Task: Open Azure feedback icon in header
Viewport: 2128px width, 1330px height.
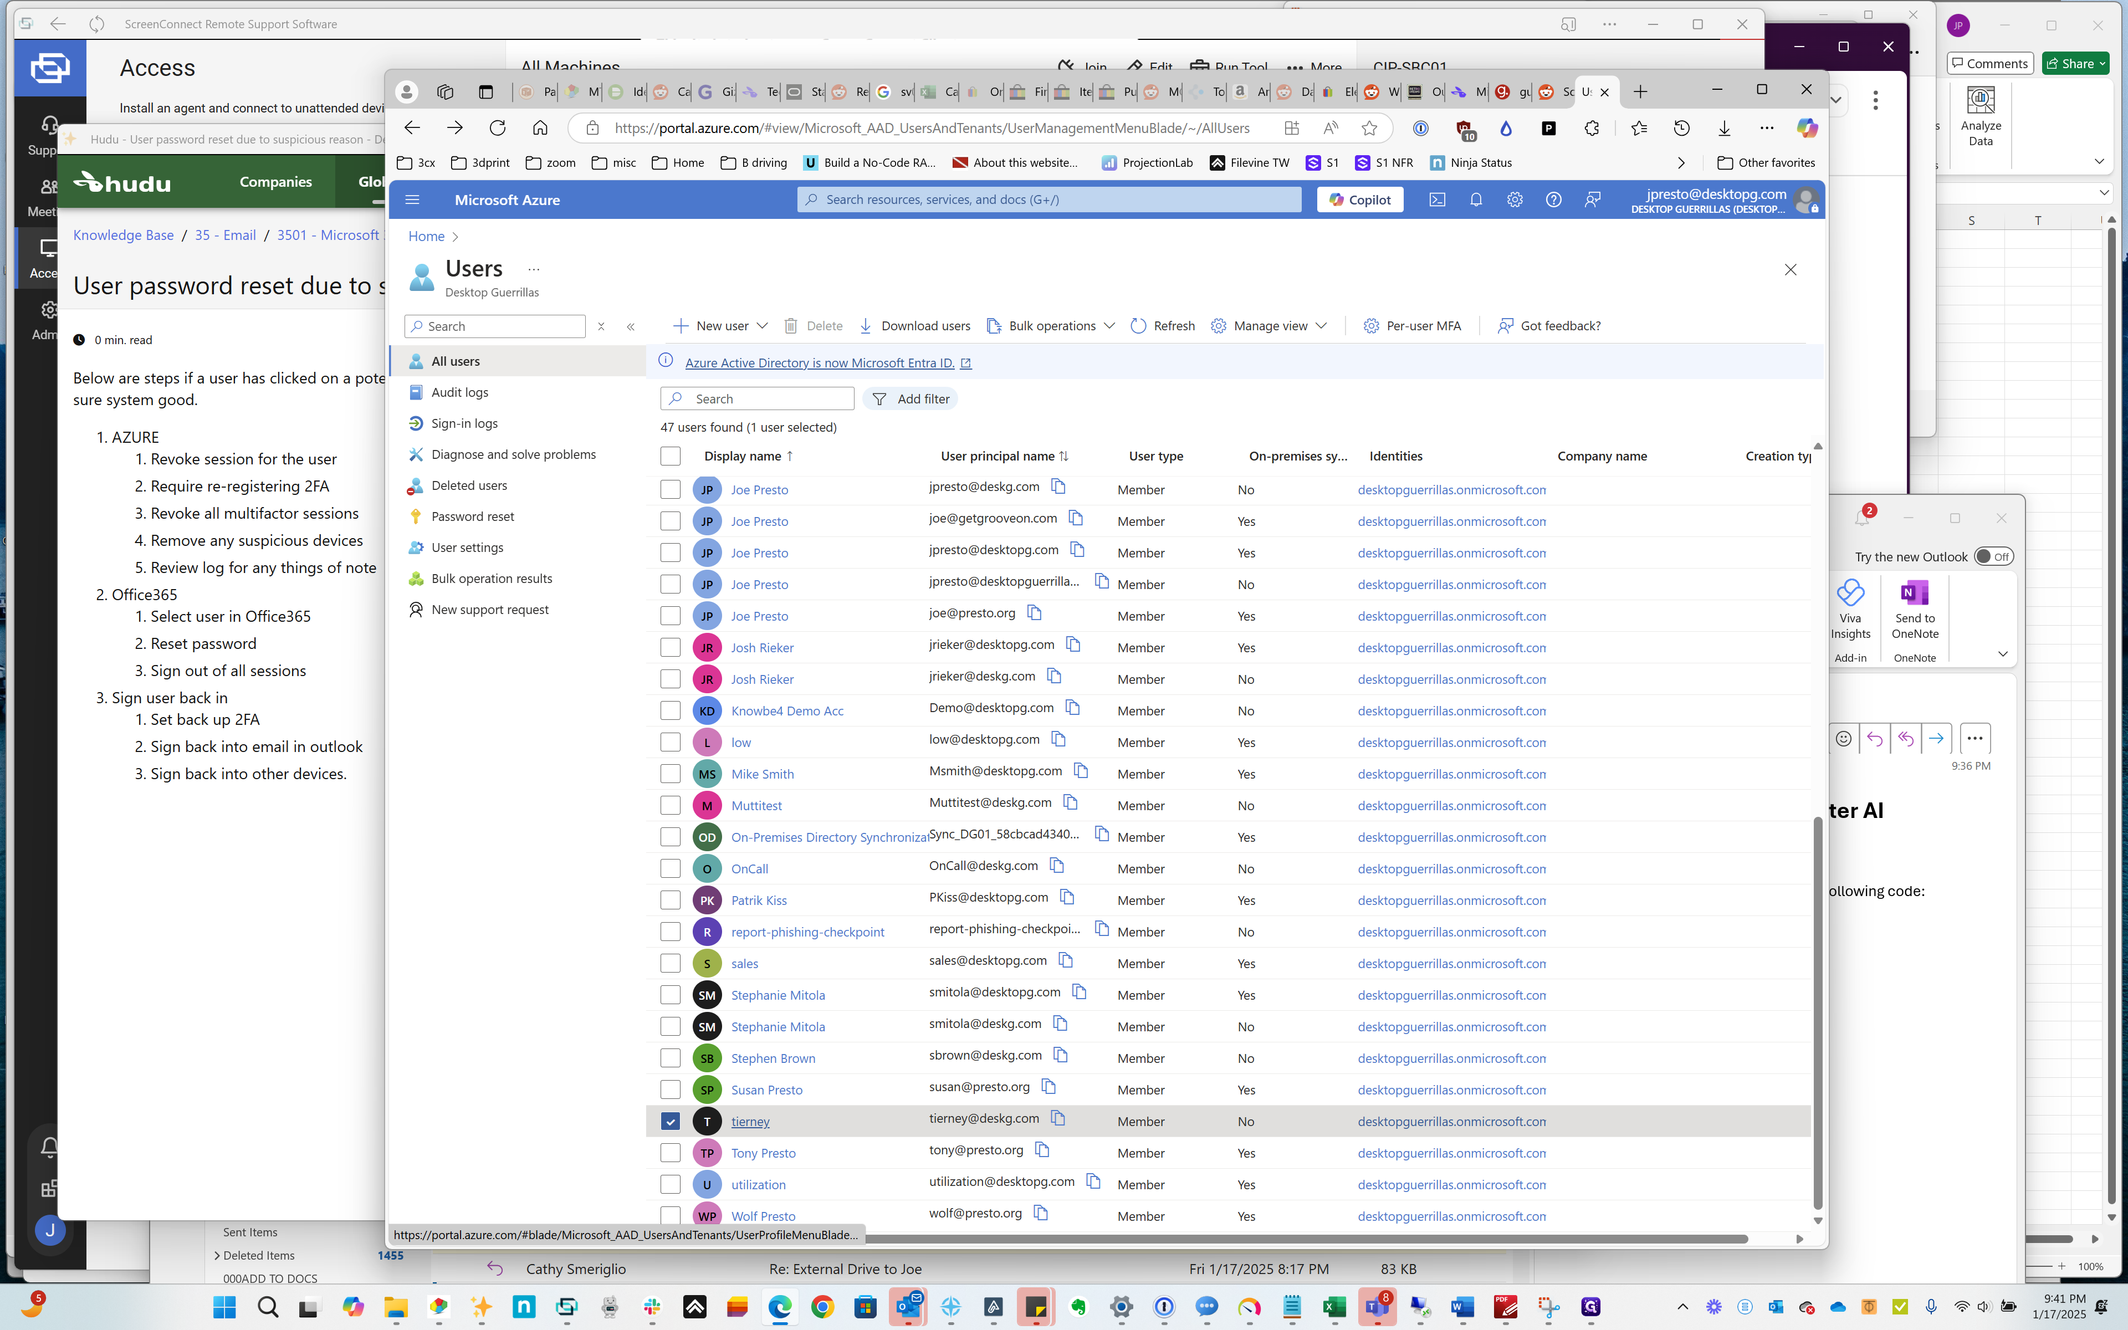Action: tap(1593, 199)
